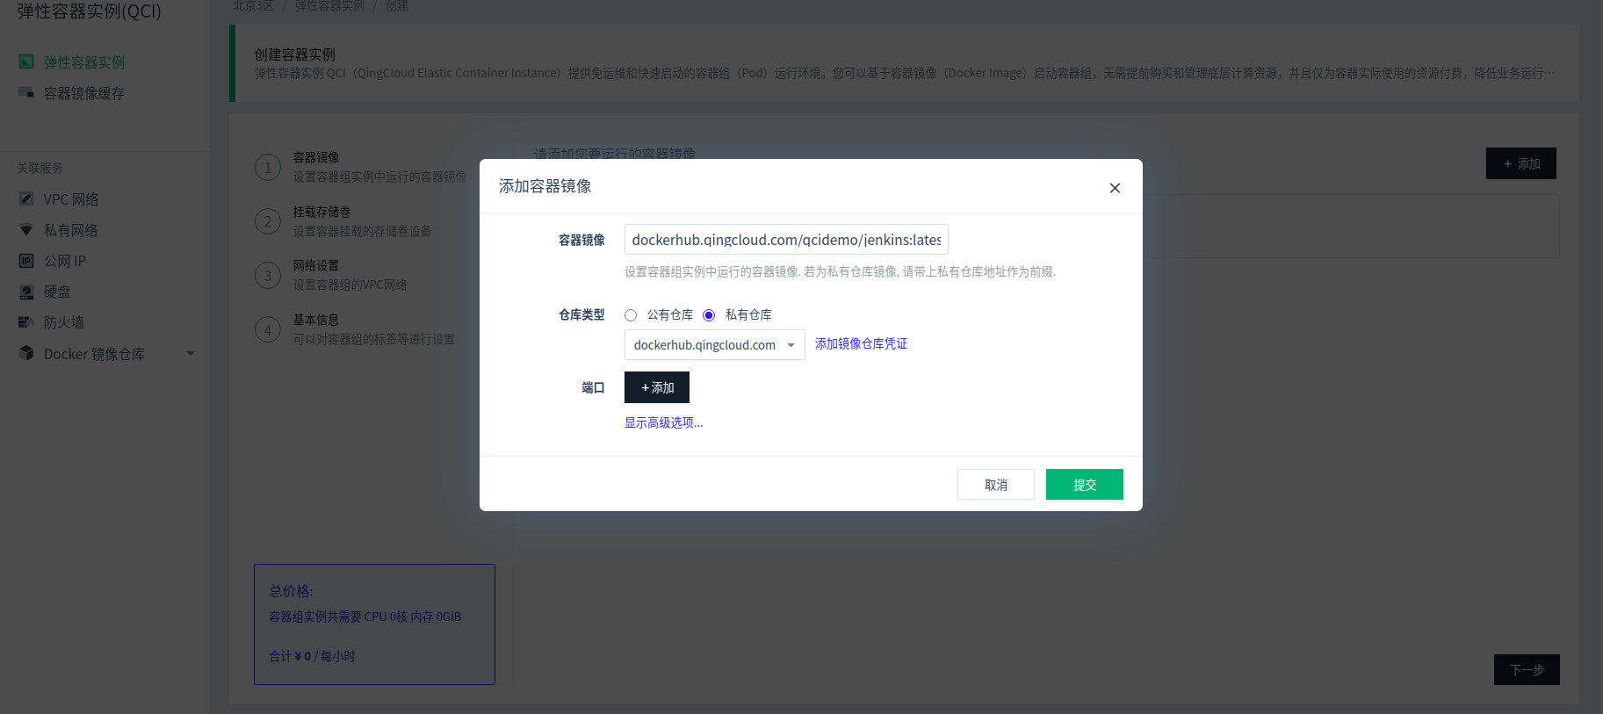Screen dimensions: 1603x714
Task: Click the 私有网络 icon
Action: 26,230
